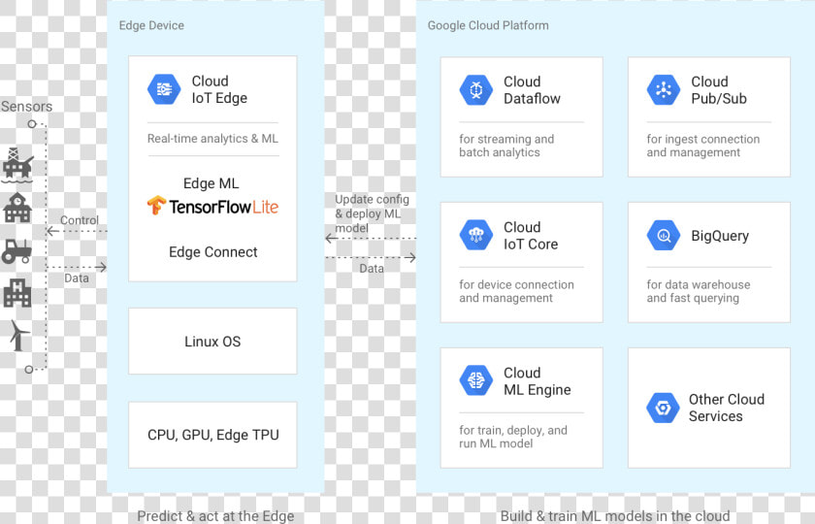Click the Cloud IoT Core hexagon icon

coord(475,235)
